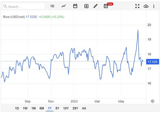Switch to the 1W time range
Screen dimensions: 161x113
25,108
